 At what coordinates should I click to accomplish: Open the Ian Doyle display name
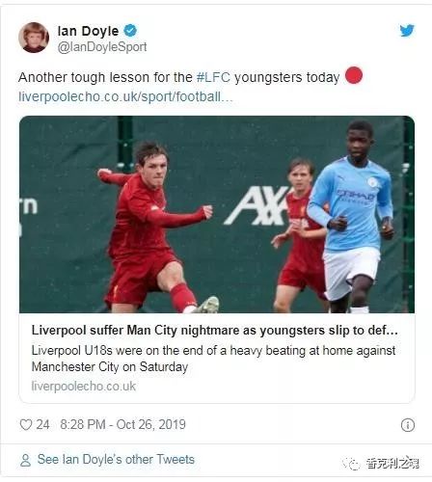88,31
